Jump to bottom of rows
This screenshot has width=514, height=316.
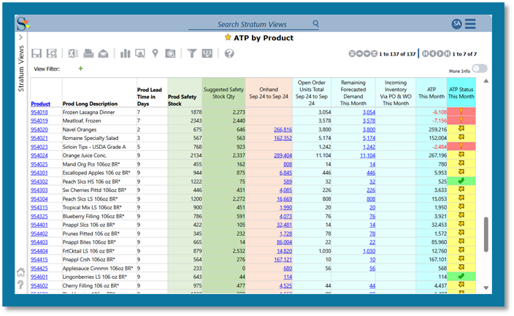point(374,53)
